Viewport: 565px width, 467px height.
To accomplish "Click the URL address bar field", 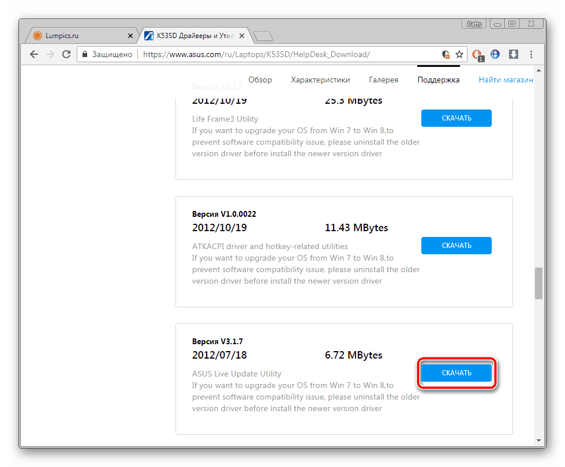I will click(x=289, y=54).
